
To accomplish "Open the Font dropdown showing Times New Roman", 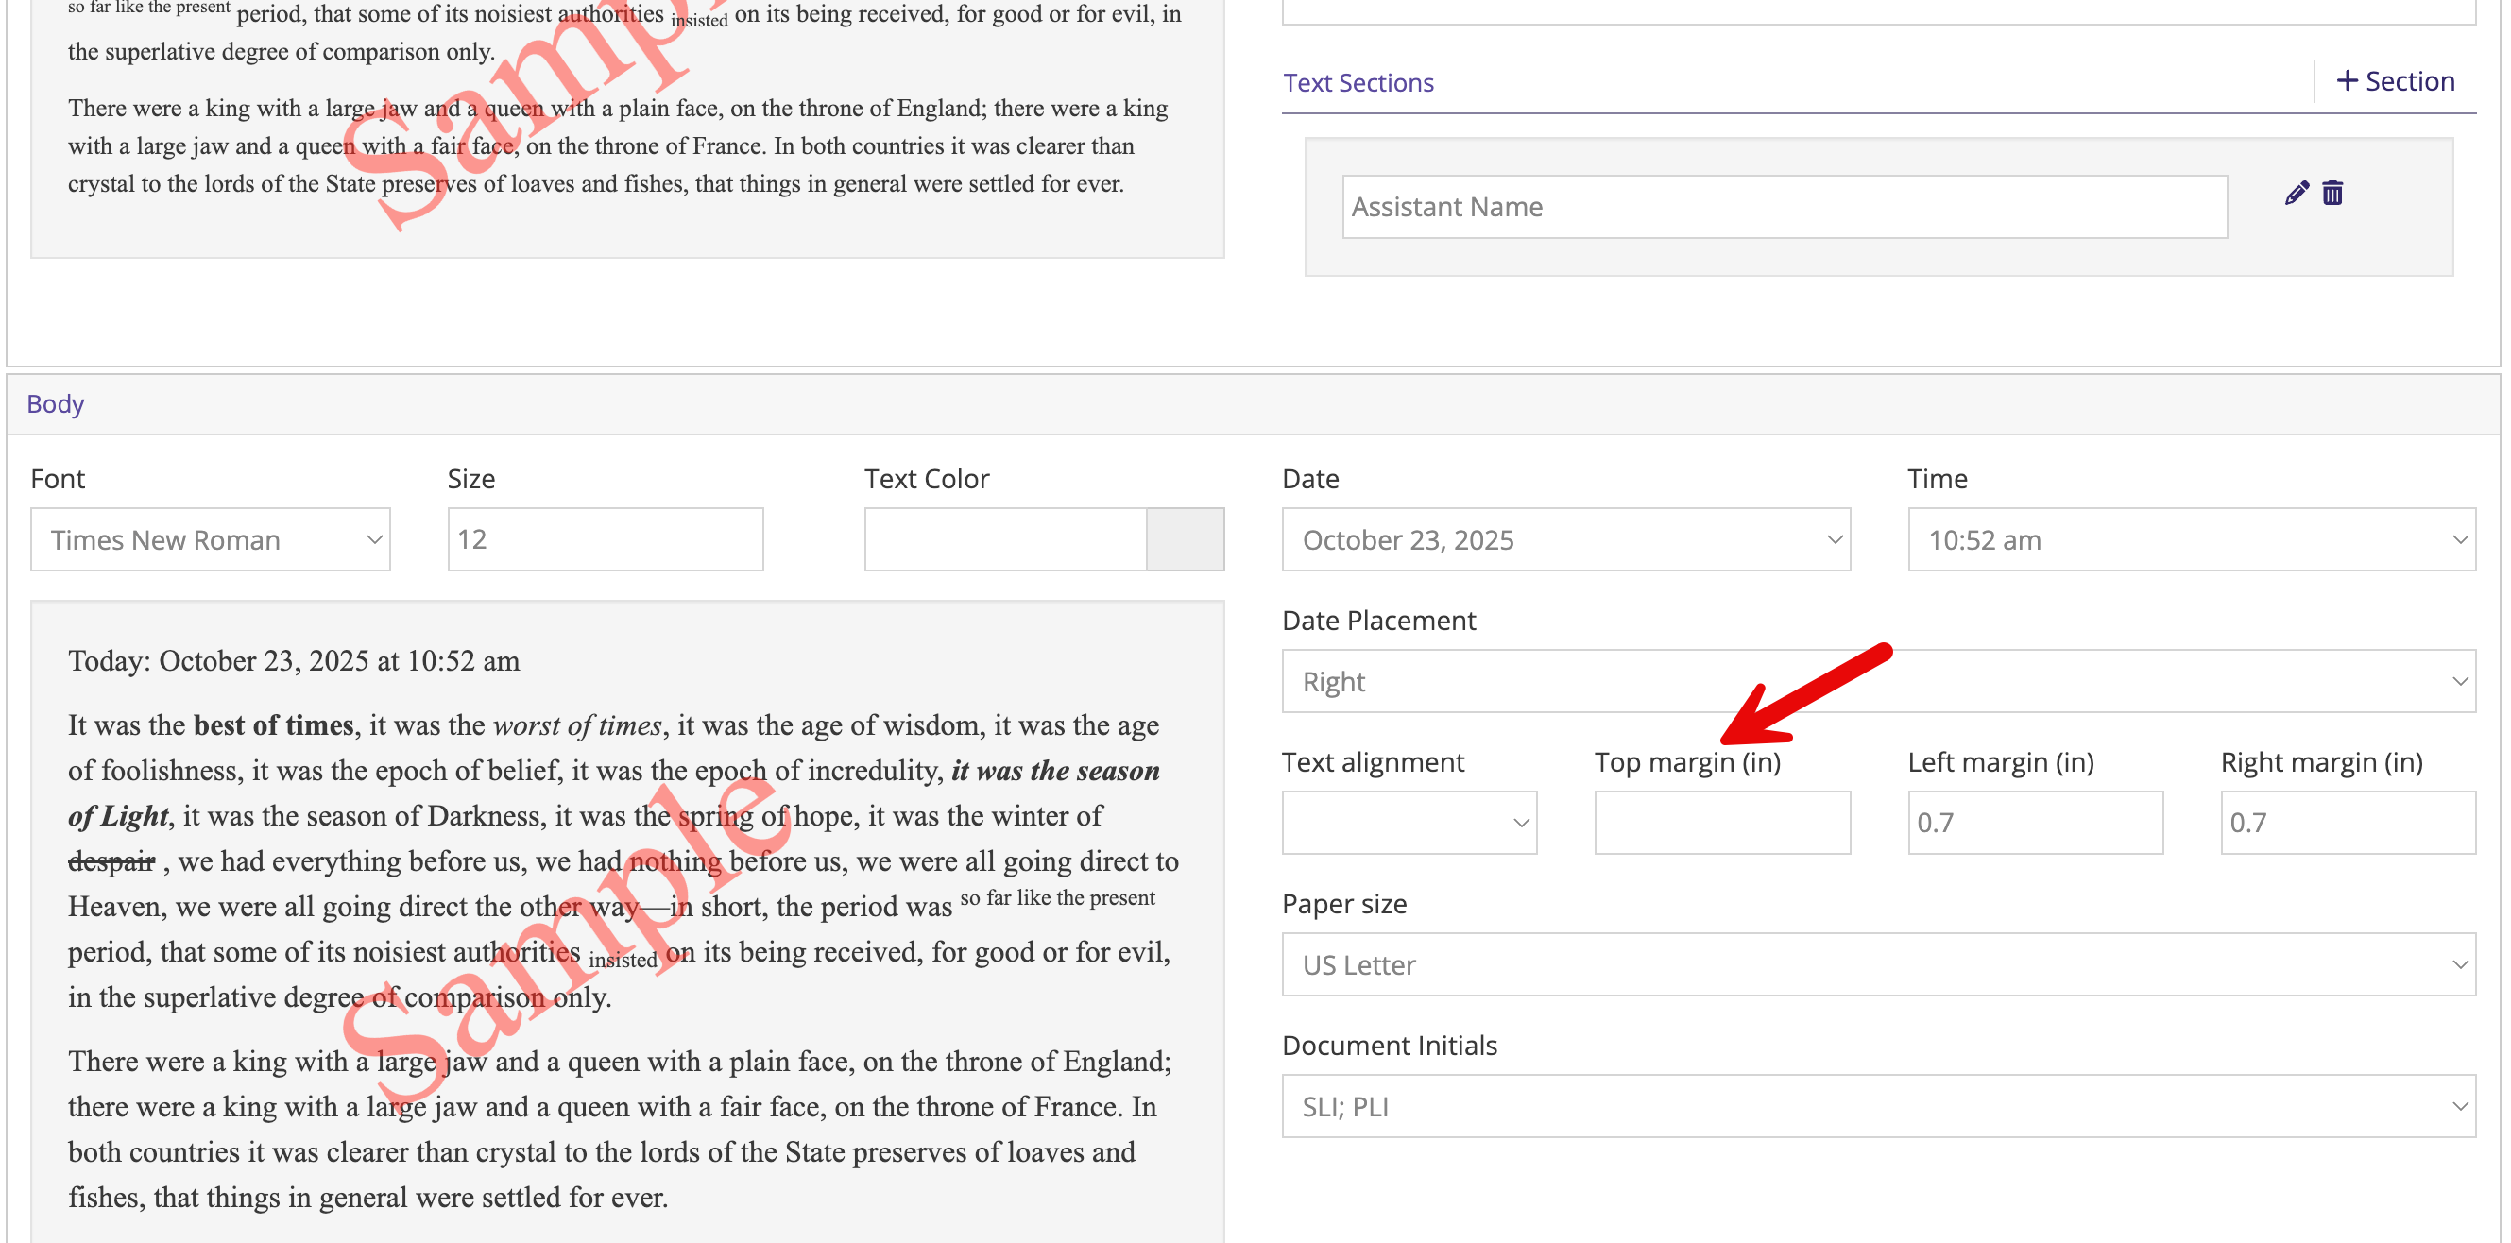I will 211,539.
